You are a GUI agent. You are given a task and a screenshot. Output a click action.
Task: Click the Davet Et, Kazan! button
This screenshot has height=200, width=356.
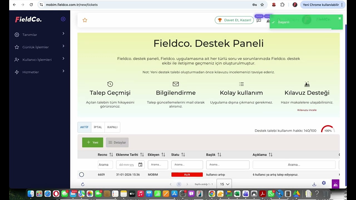tap(234, 20)
